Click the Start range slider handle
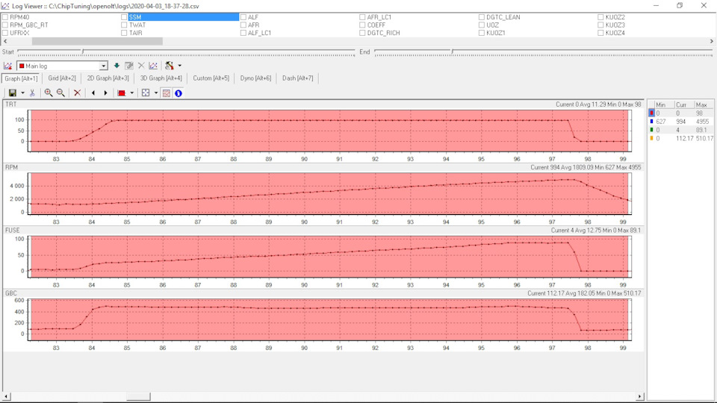The width and height of the screenshot is (717, 403). pos(83,52)
